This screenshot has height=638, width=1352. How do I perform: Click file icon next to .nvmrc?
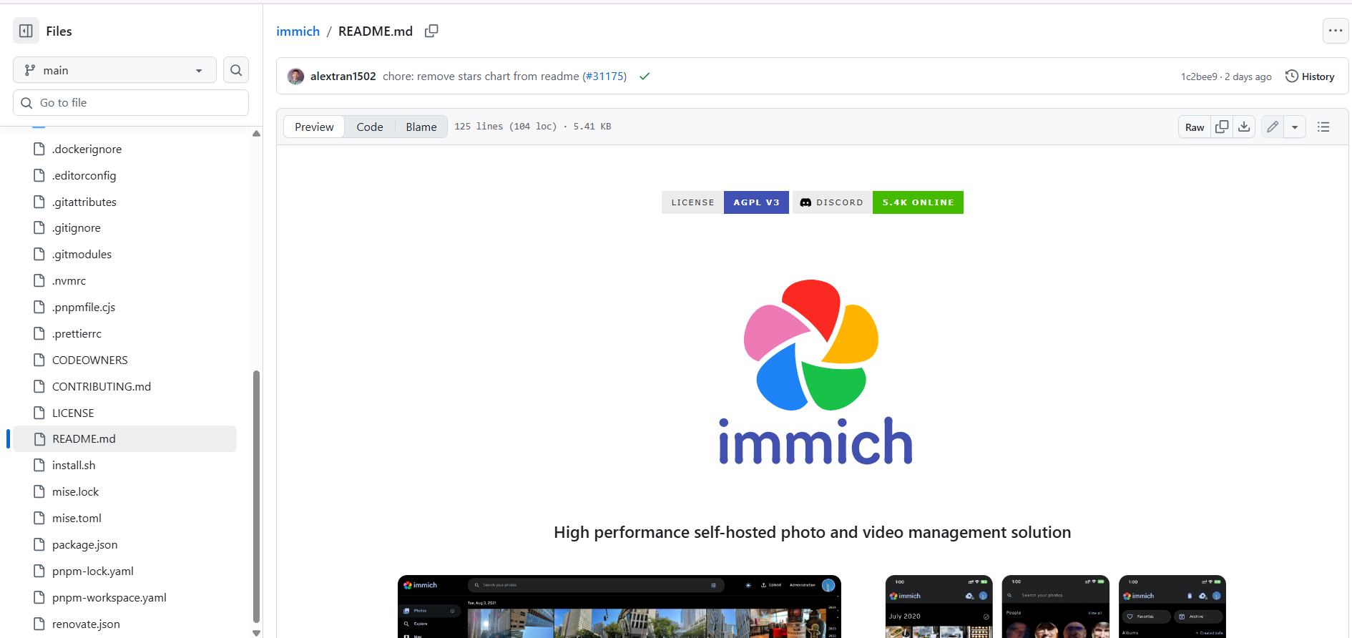(39, 280)
